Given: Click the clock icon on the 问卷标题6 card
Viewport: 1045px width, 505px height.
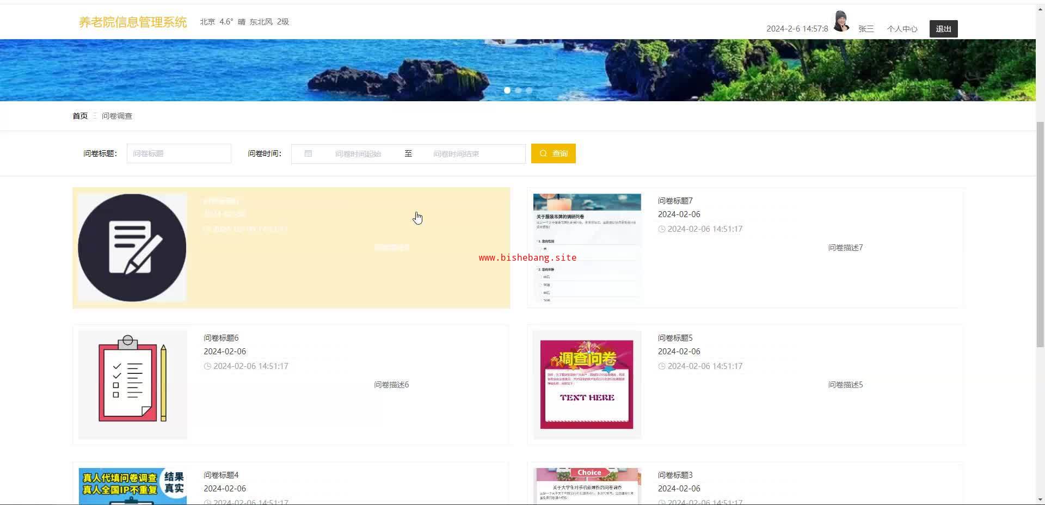Looking at the screenshot, I should coord(207,366).
